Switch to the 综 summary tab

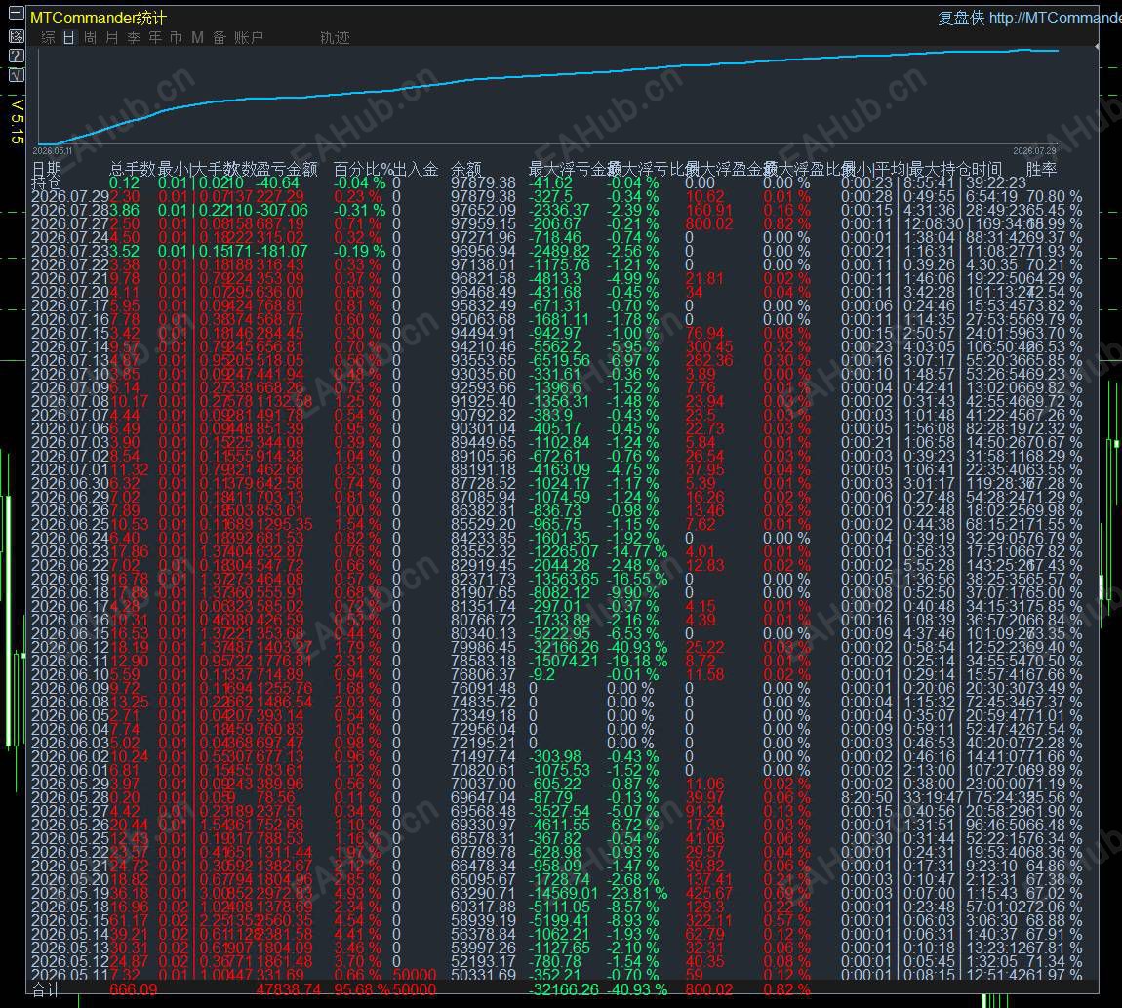coord(48,37)
